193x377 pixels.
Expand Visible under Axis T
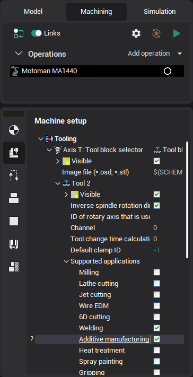pyautogui.click(x=58, y=161)
